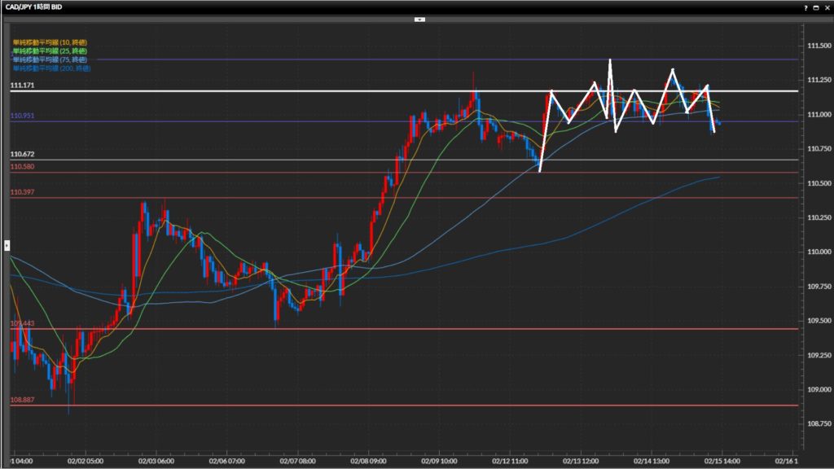Select the 10-period moving average label
This screenshot has height=469, width=834.
tap(50, 42)
